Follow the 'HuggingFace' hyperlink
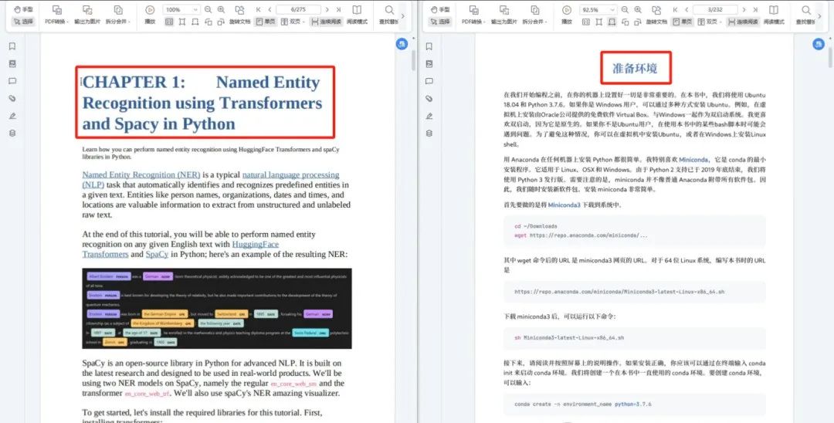This screenshot has height=423, width=834. [256, 245]
